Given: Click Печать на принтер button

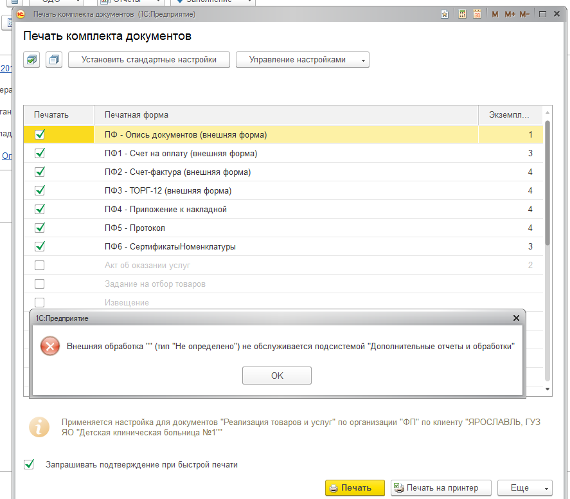Looking at the screenshot, I should 442,488.
